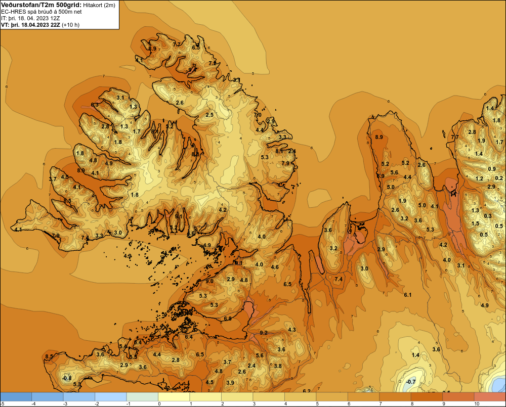
Task: Click the (+10 h) forecast offset
Action: [70, 25]
